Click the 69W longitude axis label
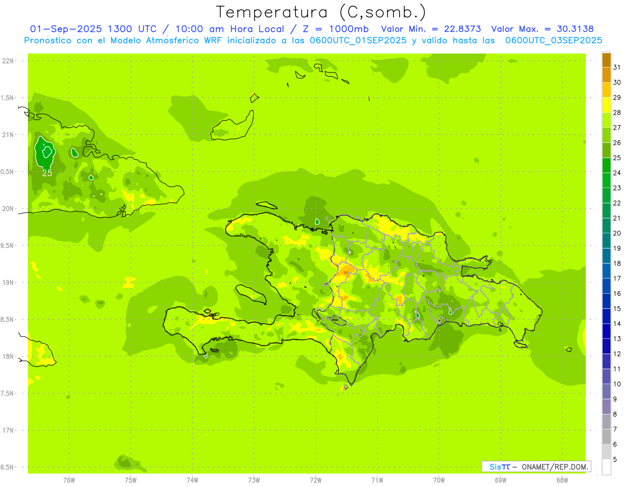This screenshot has height=487, width=631. tap(501, 480)
